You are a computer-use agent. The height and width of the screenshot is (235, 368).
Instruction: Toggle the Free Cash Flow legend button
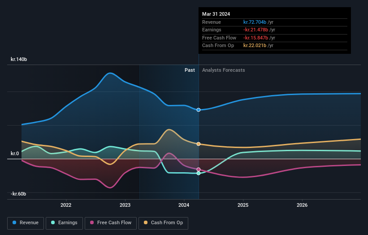point(111,223)
